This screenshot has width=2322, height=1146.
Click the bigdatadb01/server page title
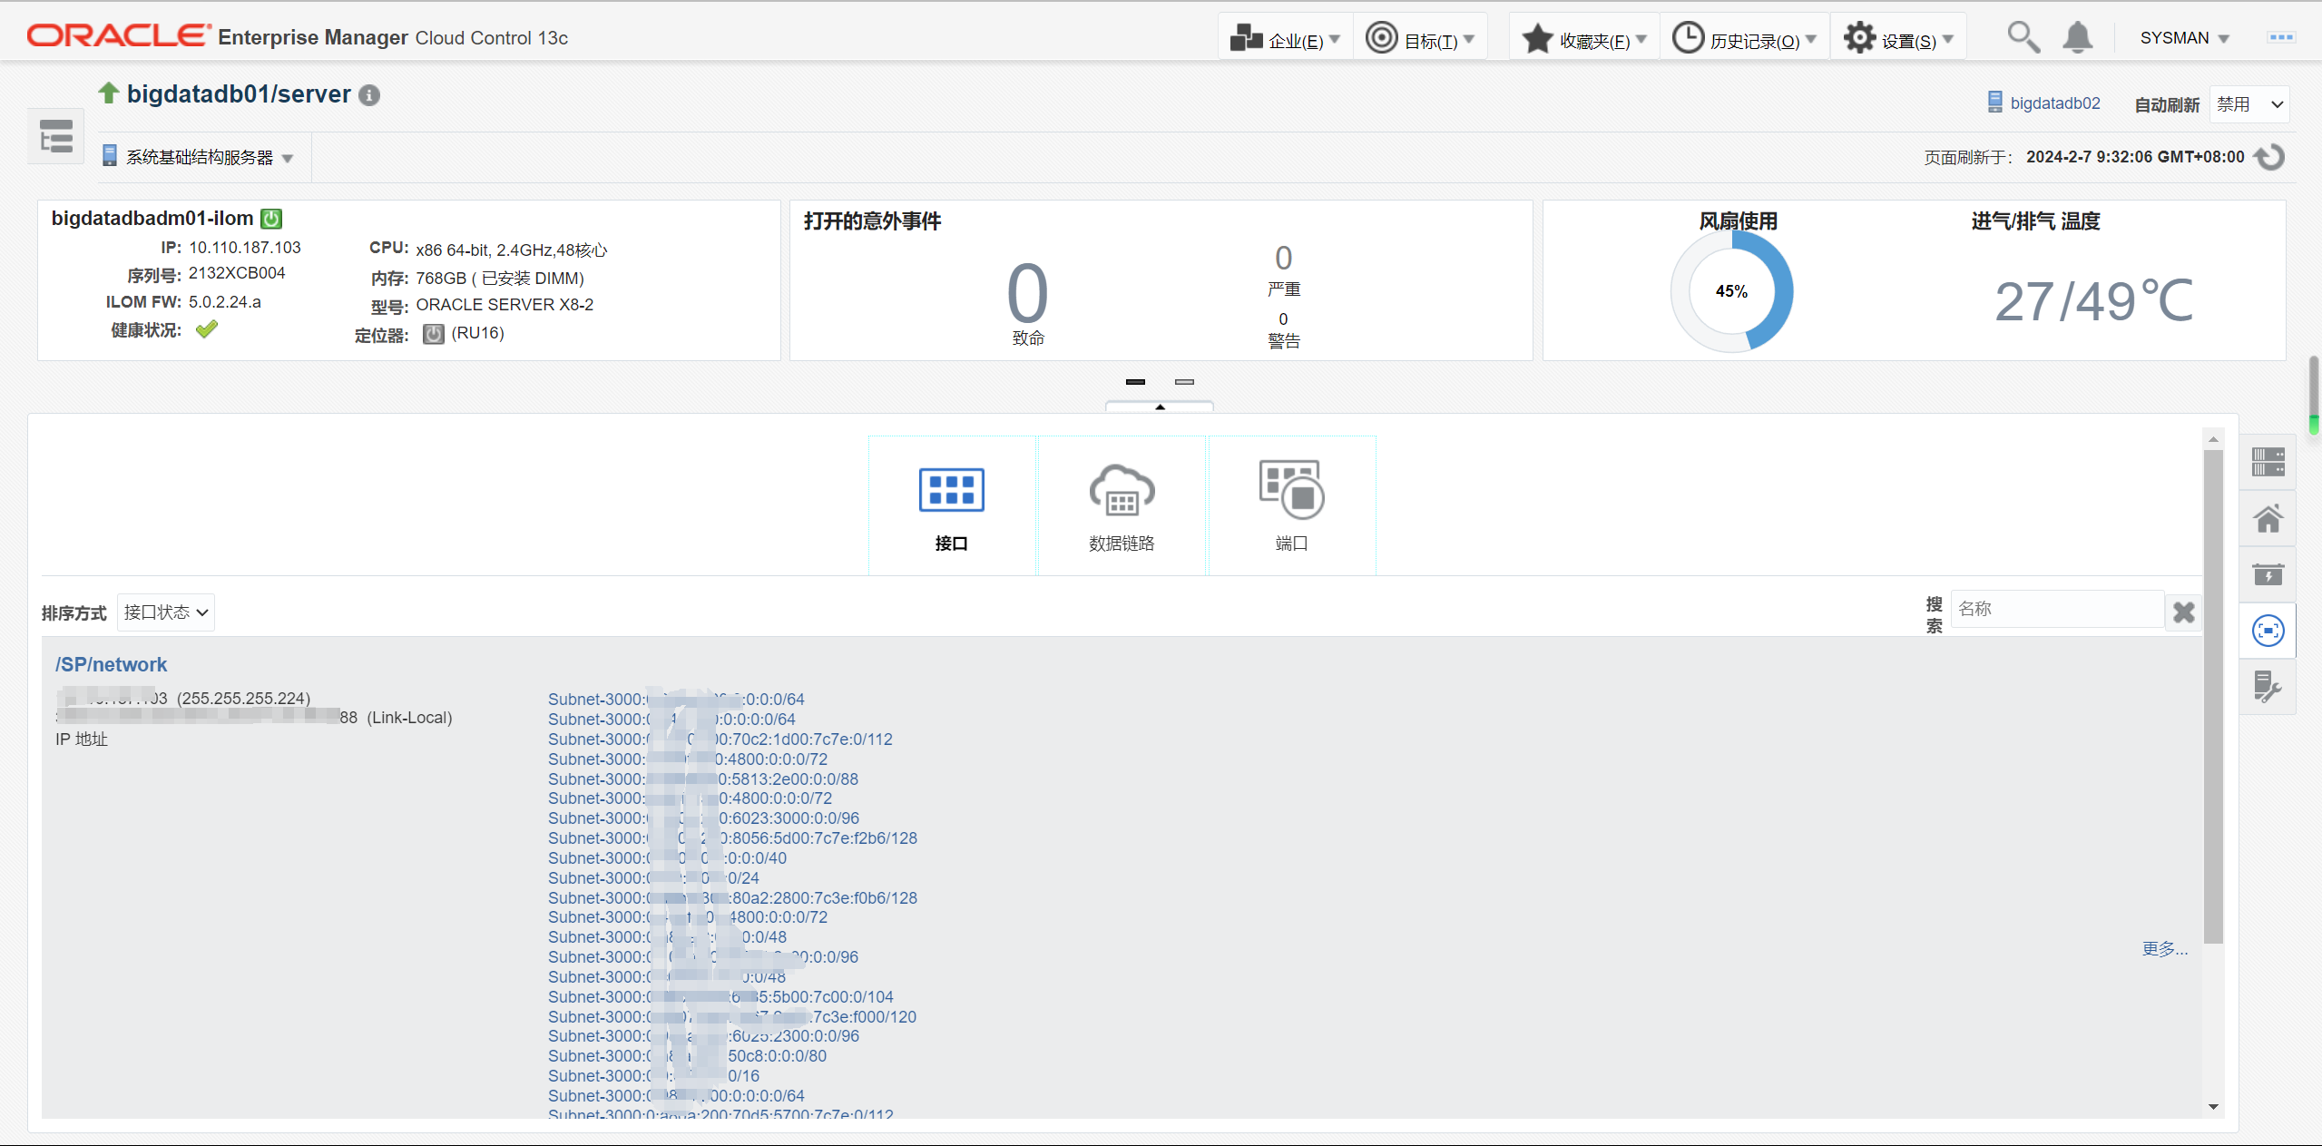click(x=239, y=94)
